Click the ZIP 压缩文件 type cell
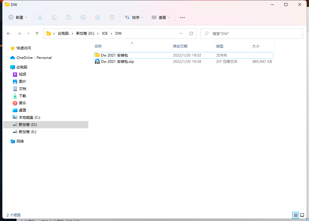The image size is (309, 221). click(227, 62)
